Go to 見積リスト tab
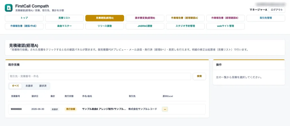Screen dimensions: 290x126 click(x=64, y=18)
